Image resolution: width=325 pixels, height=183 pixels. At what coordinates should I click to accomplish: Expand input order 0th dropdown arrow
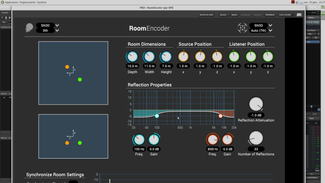coord(57,30)
